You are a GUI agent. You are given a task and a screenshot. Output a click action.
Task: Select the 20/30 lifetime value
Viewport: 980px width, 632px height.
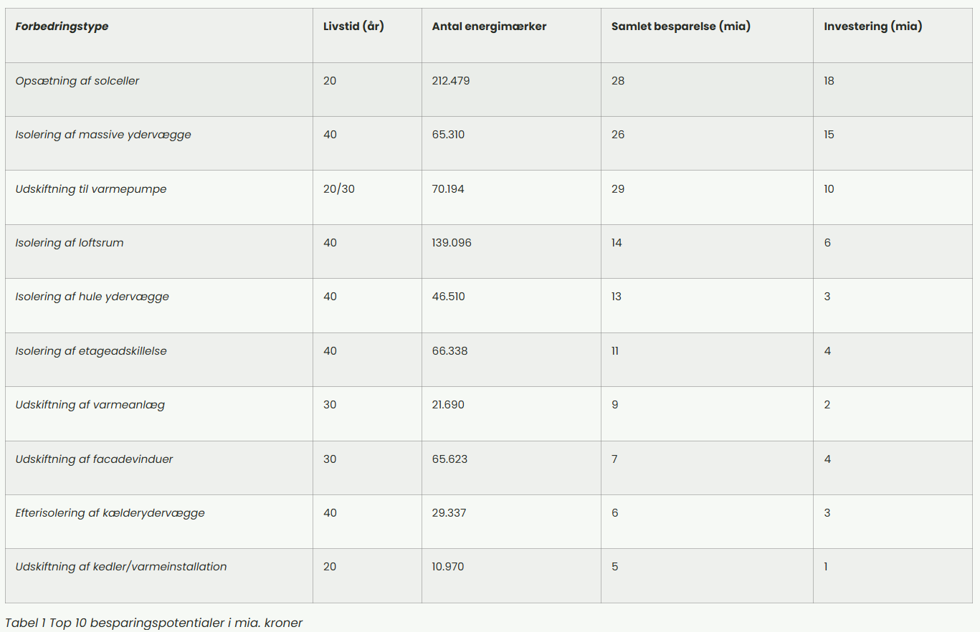[x=338, y=189]
